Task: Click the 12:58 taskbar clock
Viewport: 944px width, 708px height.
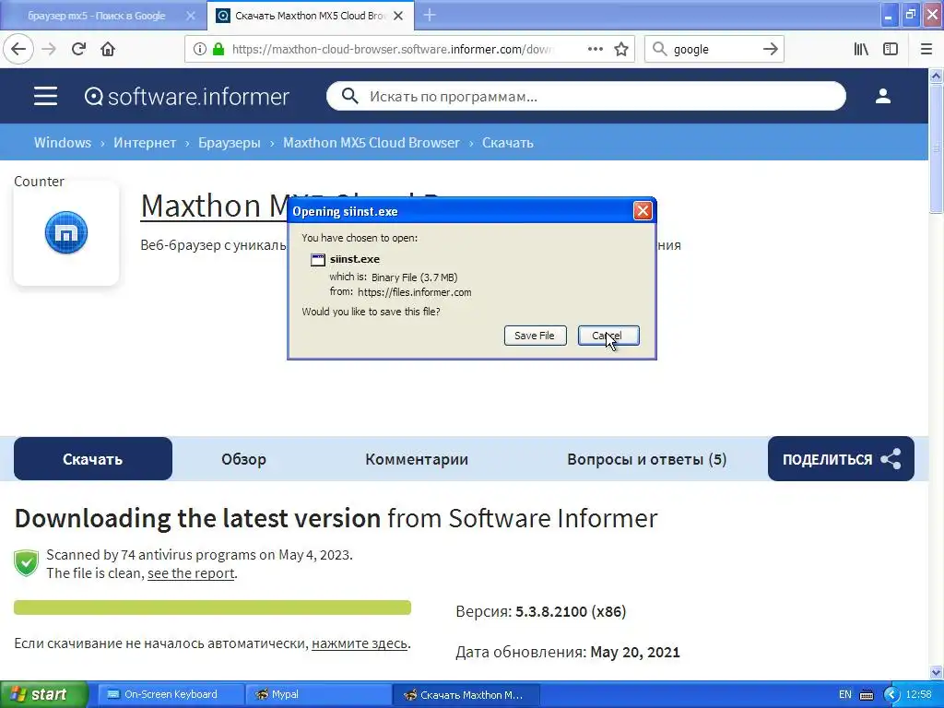Action: (919, 695)
